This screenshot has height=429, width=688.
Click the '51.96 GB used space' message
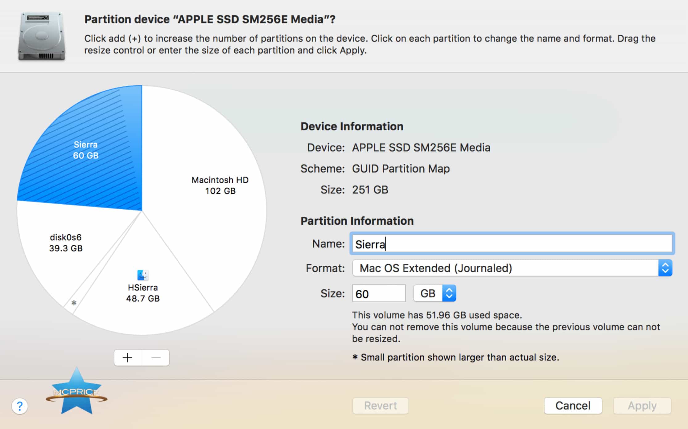(437, 315)
